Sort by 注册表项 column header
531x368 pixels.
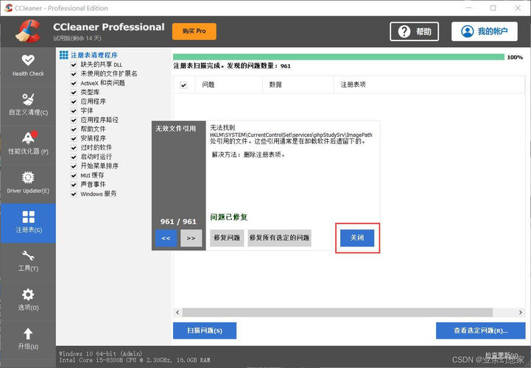coord(429,85)
